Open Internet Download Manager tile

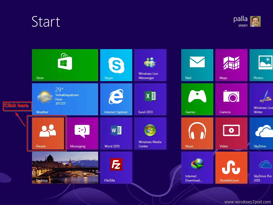tap(197, 168)
